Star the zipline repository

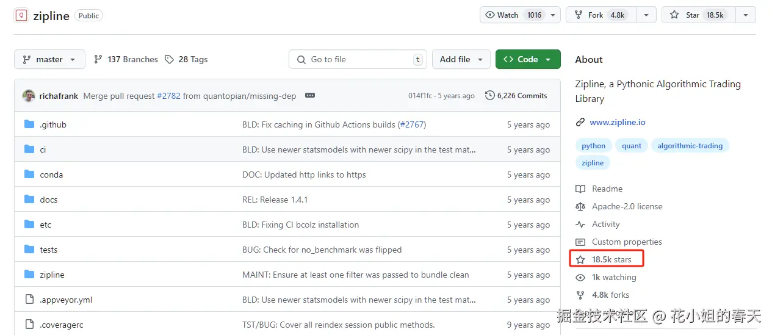pyautogui.click(x=698, y=15)
